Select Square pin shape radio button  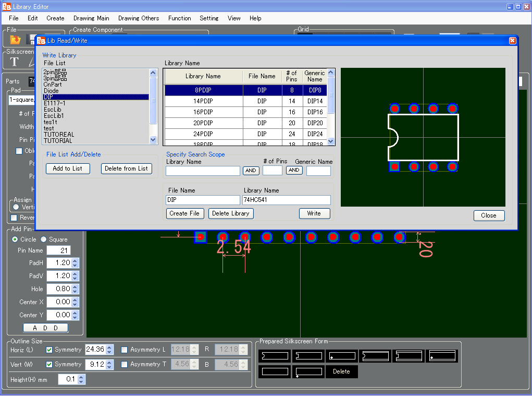tap(43, 239)
